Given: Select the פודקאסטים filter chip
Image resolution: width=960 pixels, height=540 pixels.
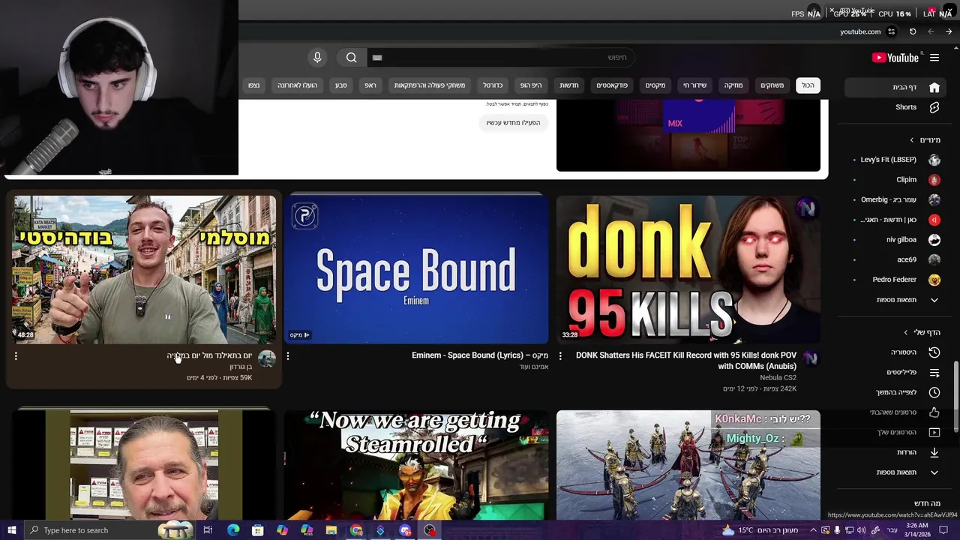Looking at the screenshot, I should [x=612, y=85].
